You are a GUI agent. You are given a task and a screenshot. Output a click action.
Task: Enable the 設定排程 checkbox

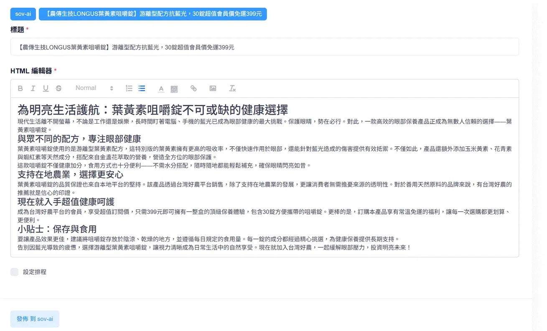15,272
